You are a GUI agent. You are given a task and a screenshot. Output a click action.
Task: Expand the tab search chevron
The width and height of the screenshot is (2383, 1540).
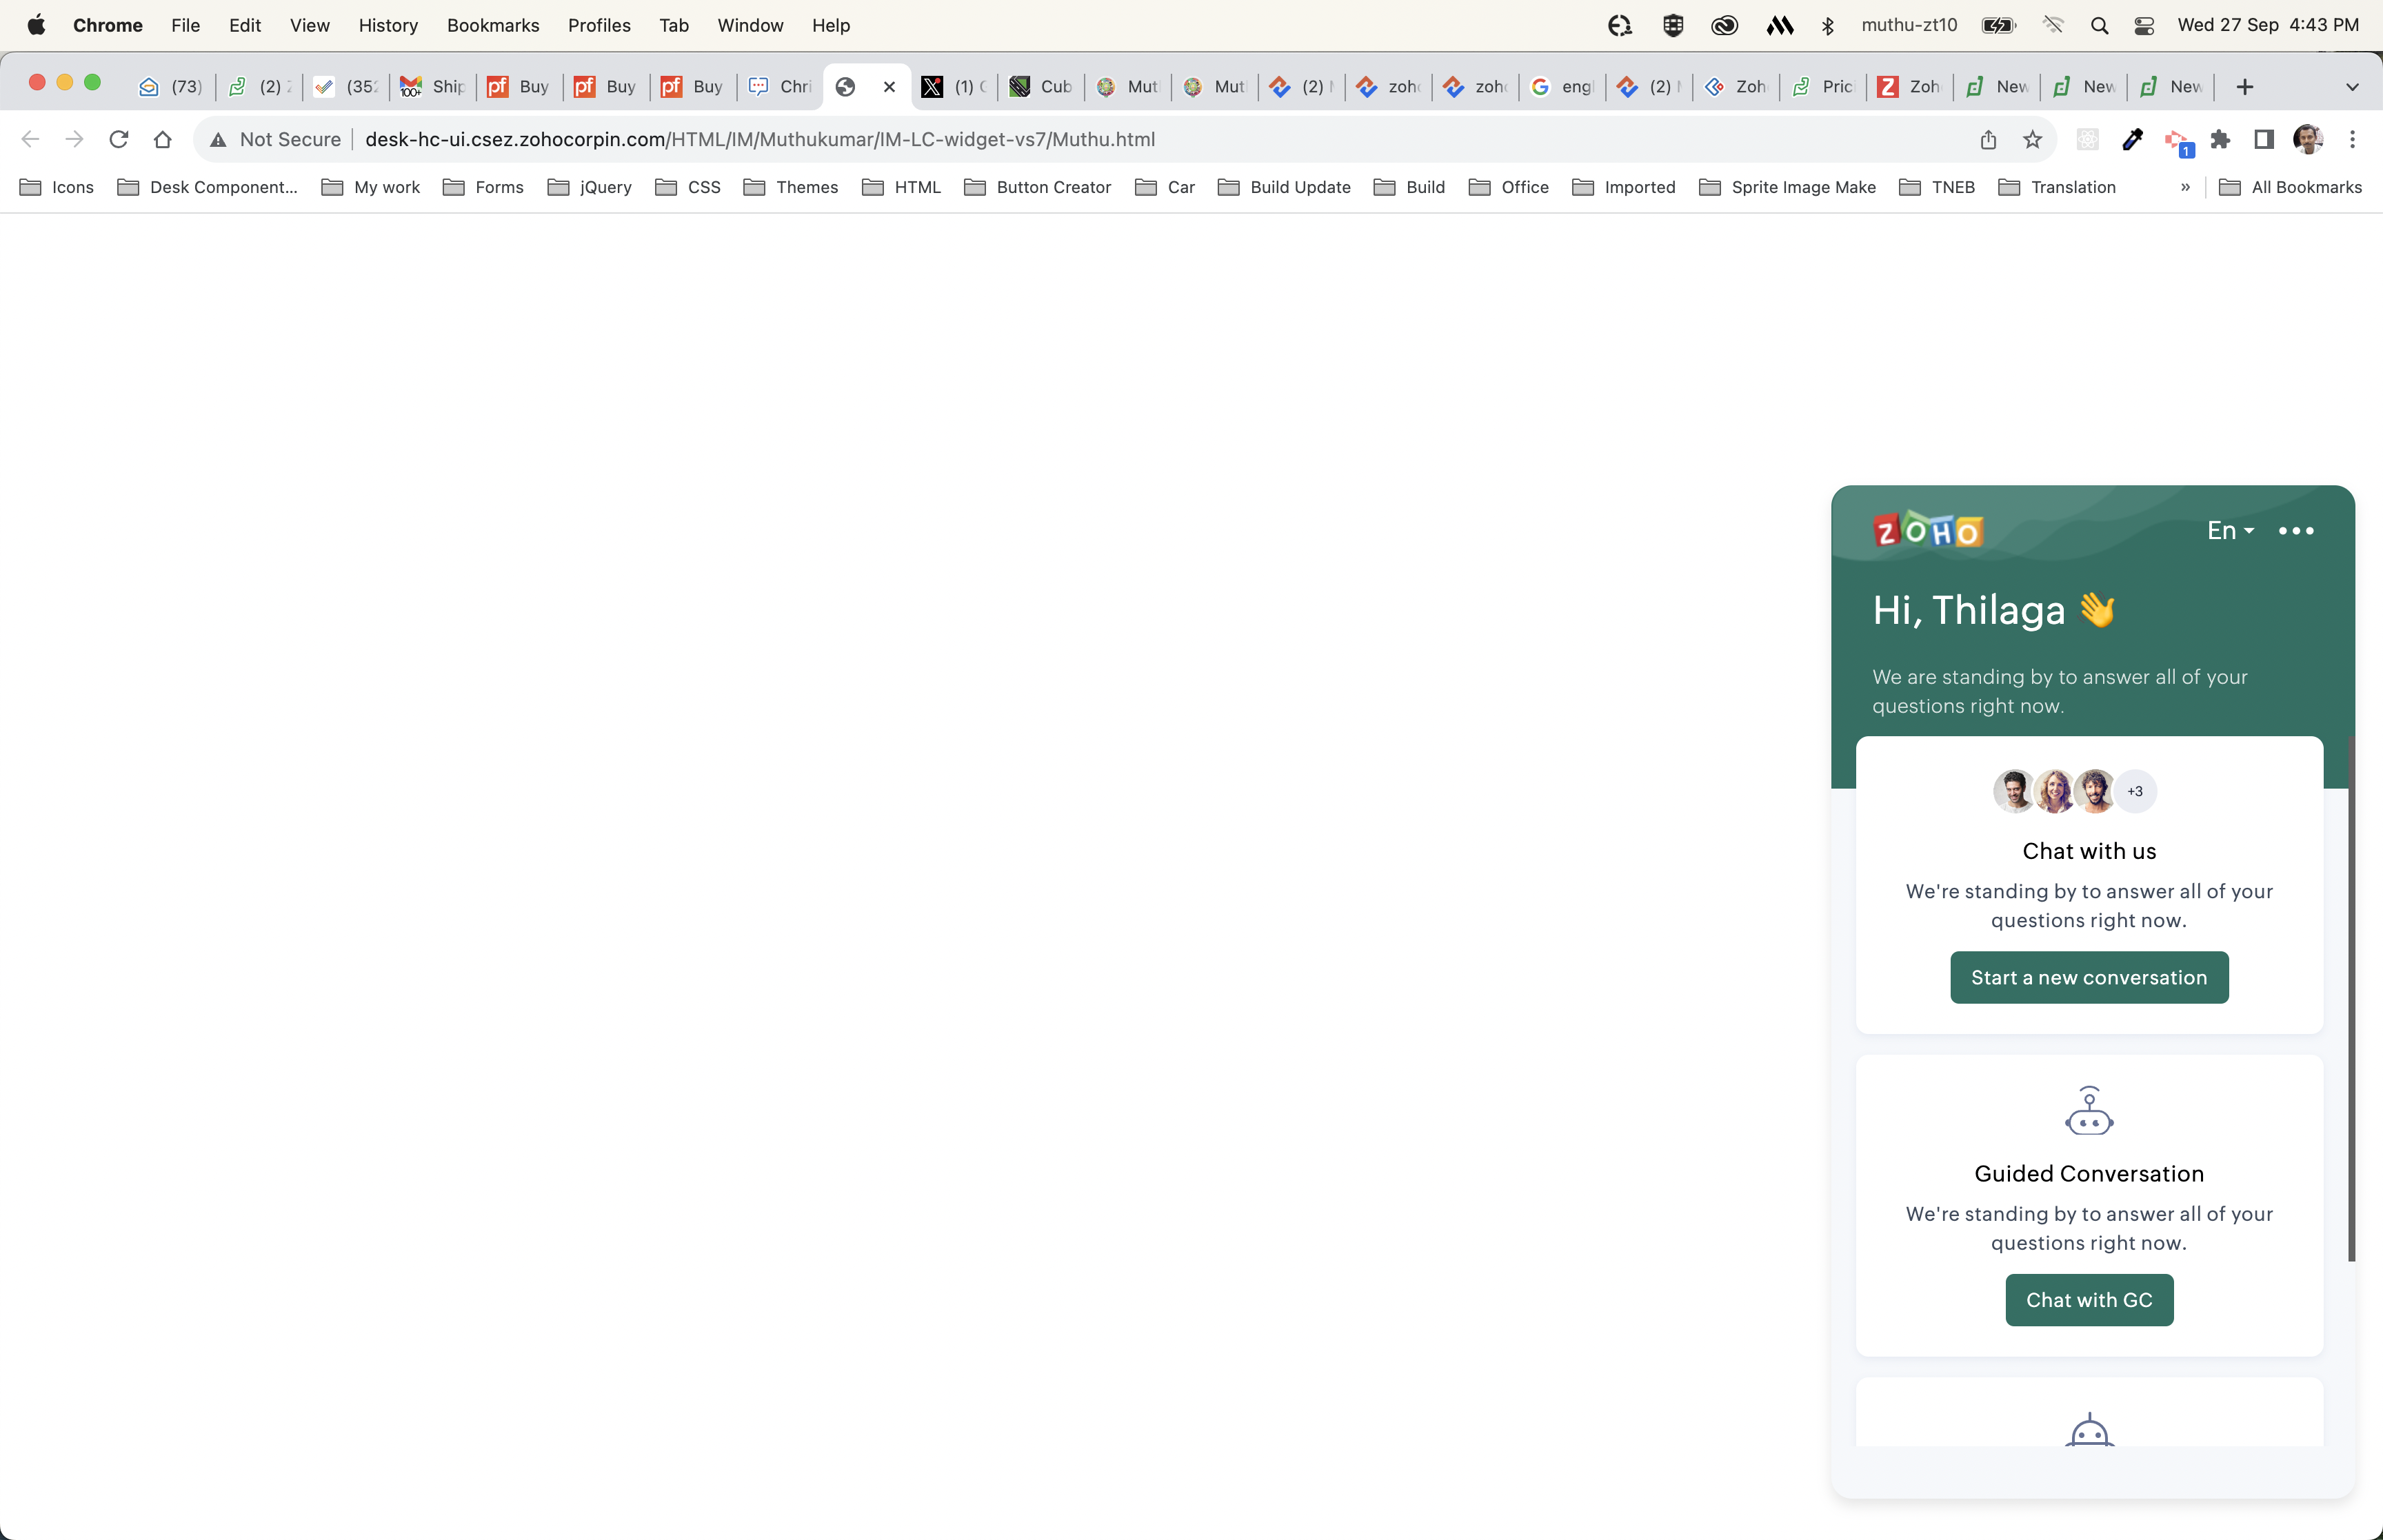tap(2352, 87)
